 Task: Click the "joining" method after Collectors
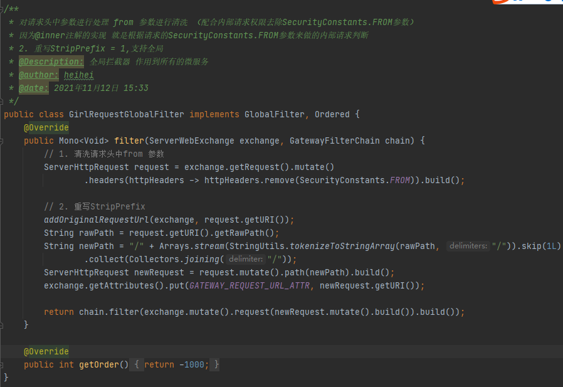tap(202, 259)
